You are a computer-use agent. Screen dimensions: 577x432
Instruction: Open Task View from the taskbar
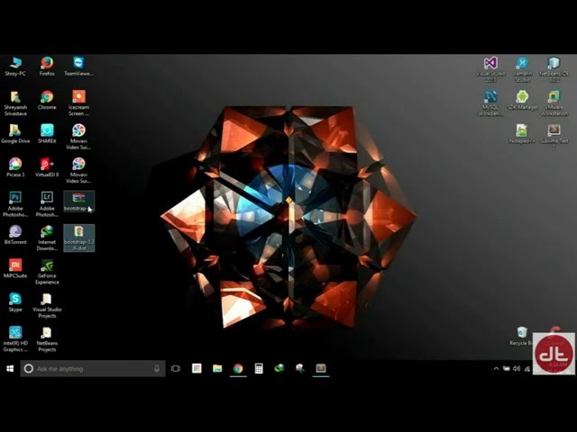[176, 368]
